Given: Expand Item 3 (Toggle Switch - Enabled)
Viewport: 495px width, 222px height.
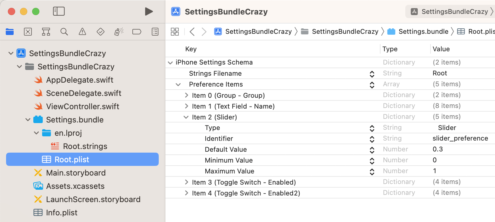Looking at the screenshot, I should click(187, 182).
